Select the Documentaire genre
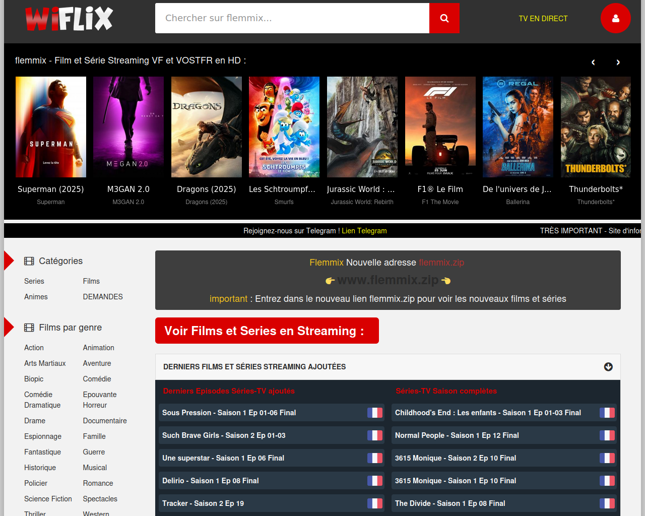This screenshot has height=516, width=645. [x=105, y=421]
